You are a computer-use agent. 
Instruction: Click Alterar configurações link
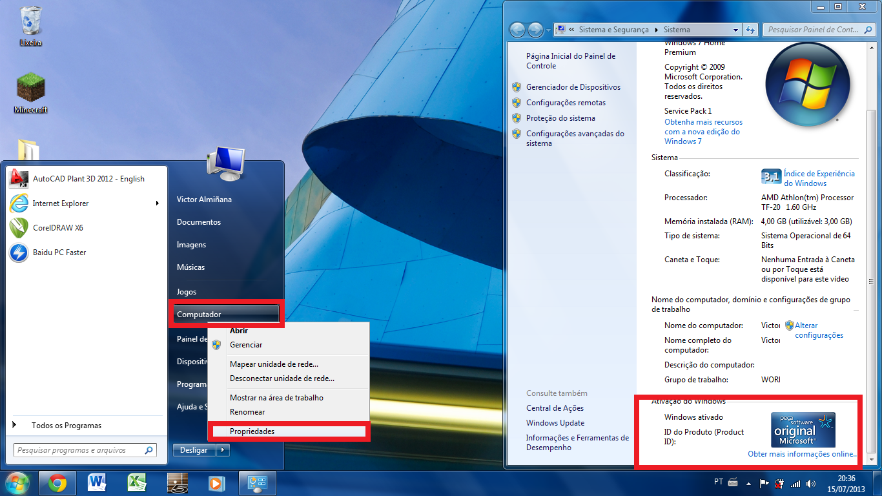[819, 330]
